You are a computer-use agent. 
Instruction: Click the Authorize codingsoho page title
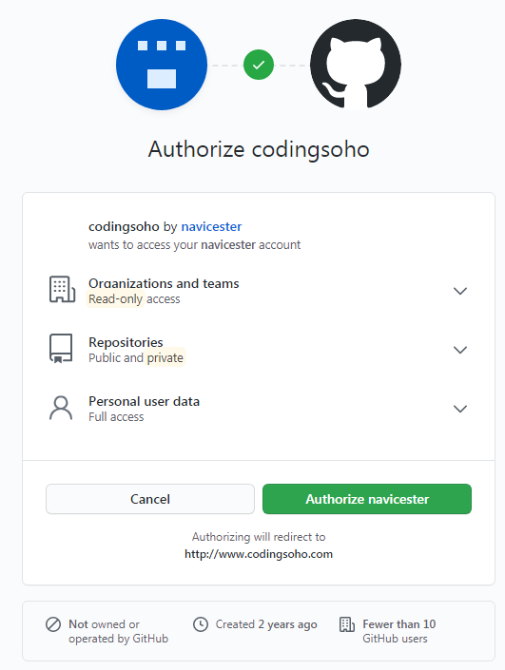259,149
